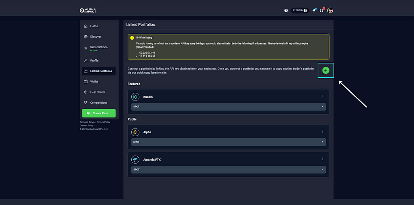Click the IP Whitelisting heading
Viewport: 414px width, 205px height.
(144, 38)
